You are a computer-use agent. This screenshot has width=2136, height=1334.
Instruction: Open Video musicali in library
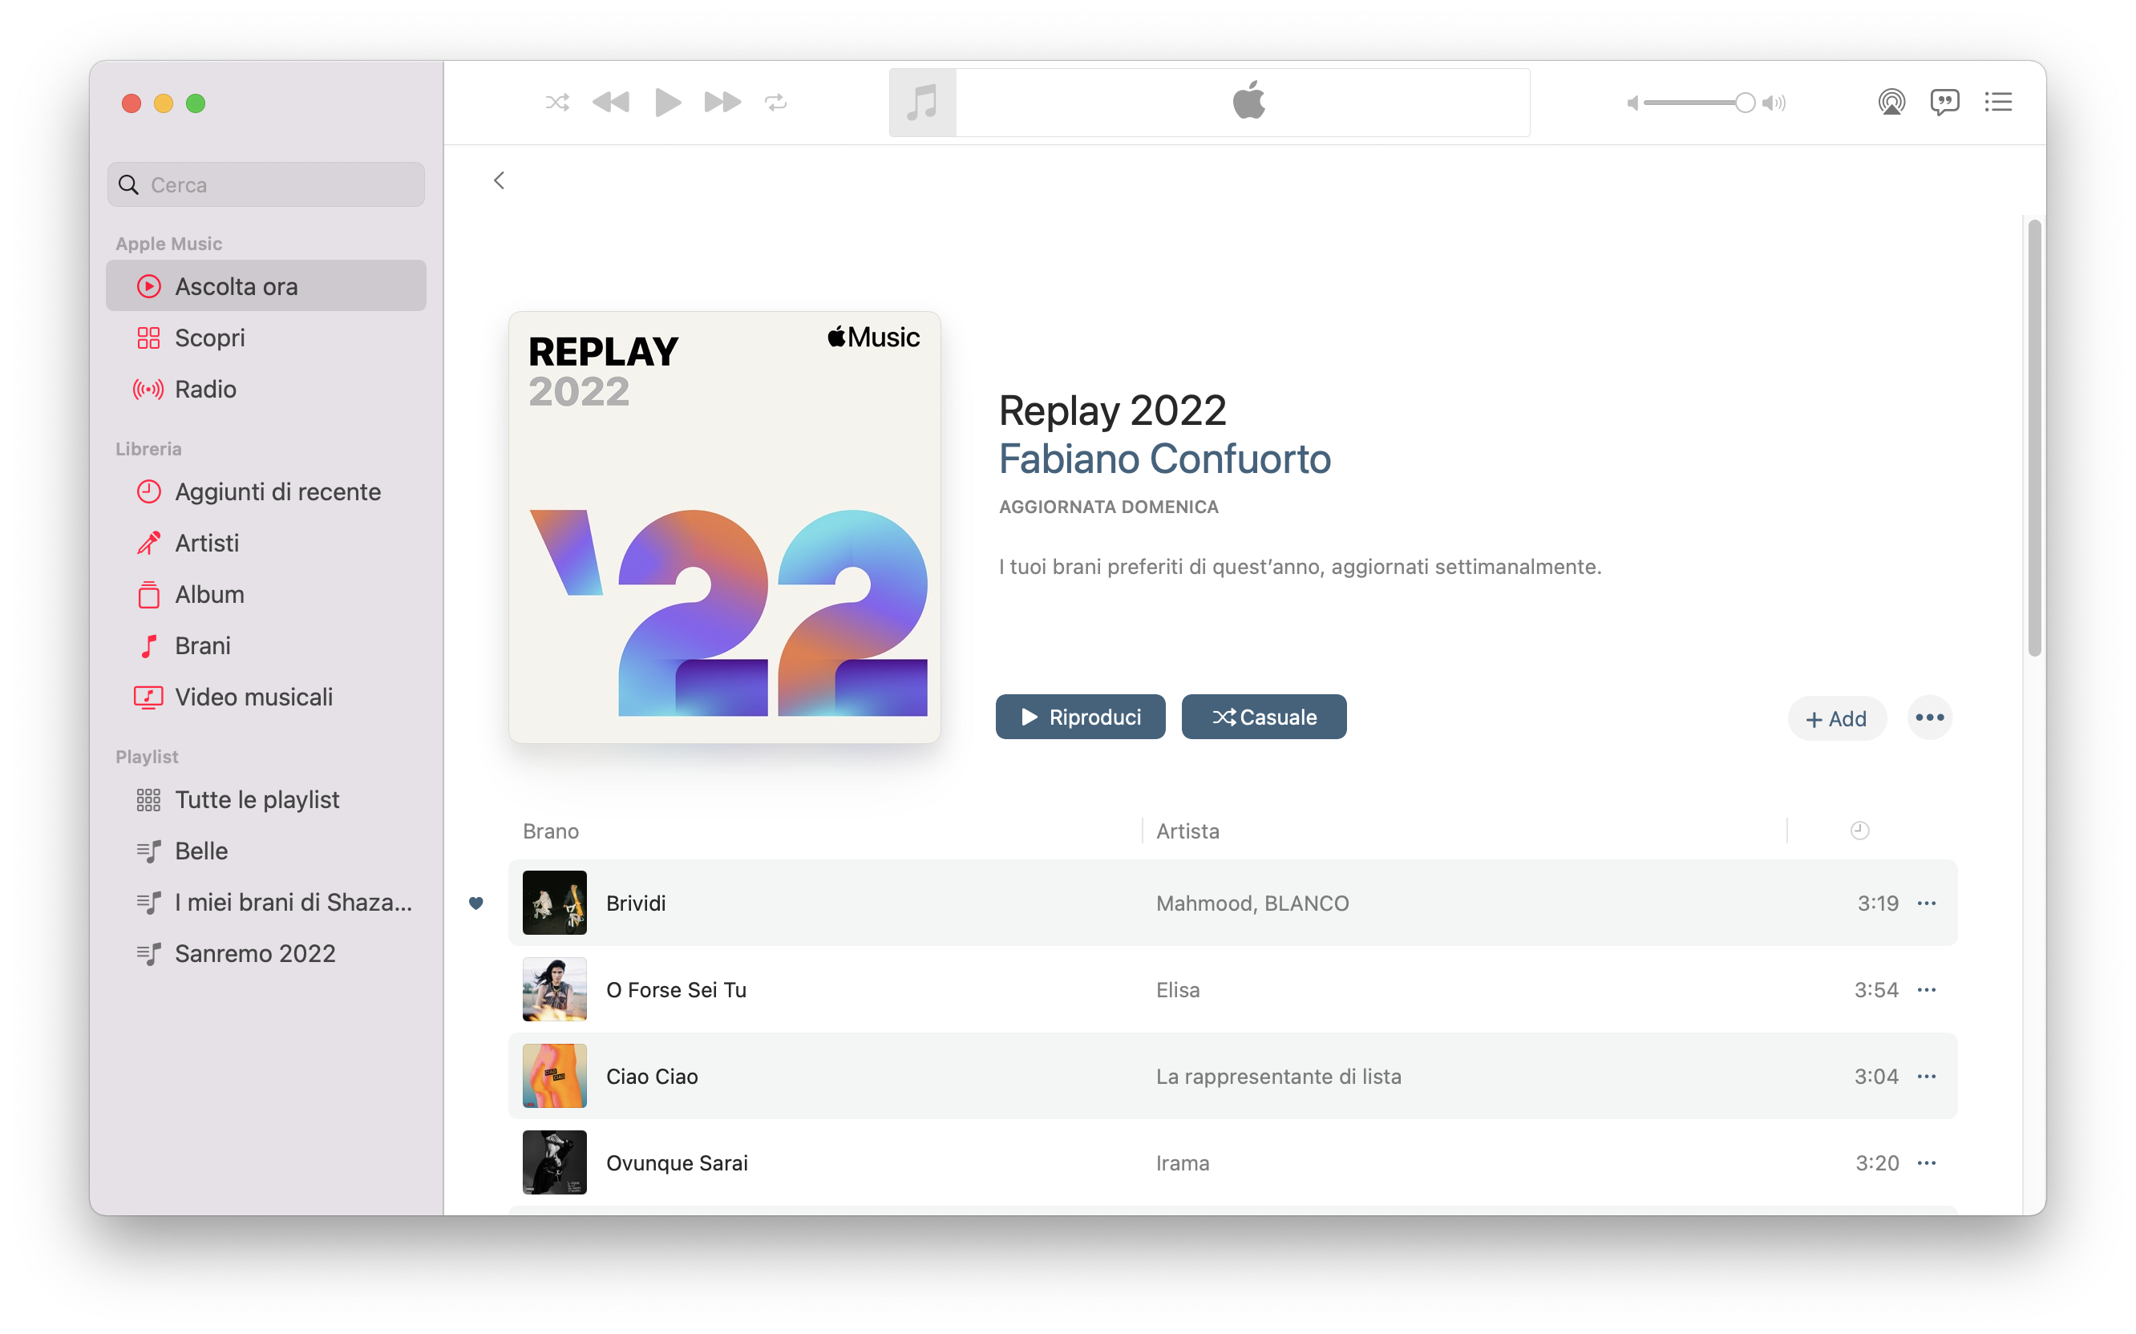(x=266, y=697)
